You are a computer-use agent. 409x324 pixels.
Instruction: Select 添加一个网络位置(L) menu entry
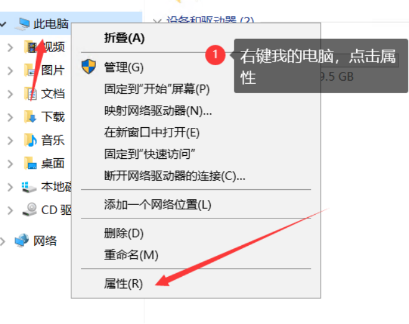click(157, 205)
